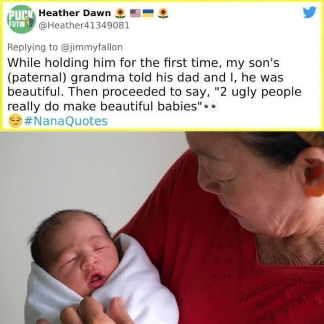Click the tweet's first line of text
Image resolution: width=324 pixels, height=324 pixels.
click(x=143, y=63)
